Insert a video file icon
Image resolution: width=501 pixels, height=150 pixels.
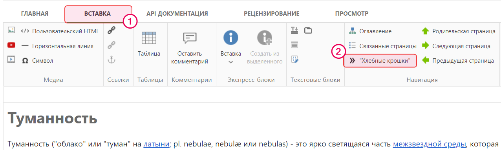click(x=11, y=60)
